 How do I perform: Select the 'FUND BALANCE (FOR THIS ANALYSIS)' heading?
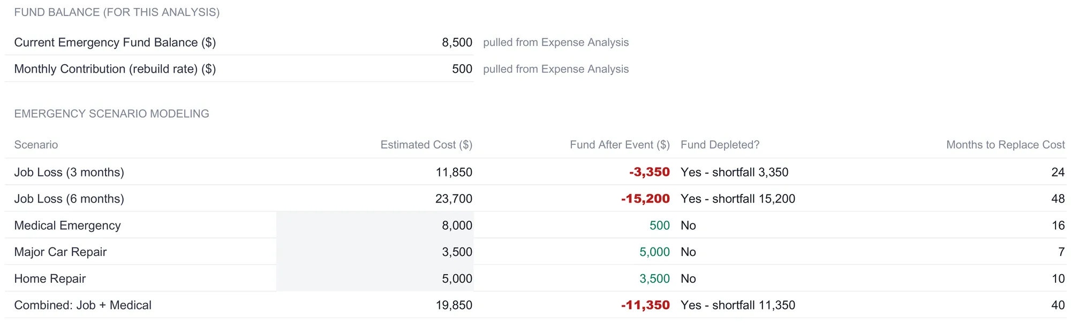tap(117, 12)
